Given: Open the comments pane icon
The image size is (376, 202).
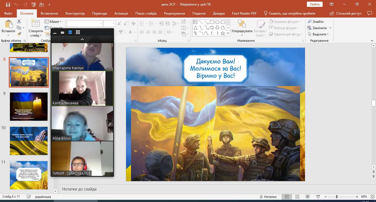Looking at the screenshot, I should coord(370,13).
